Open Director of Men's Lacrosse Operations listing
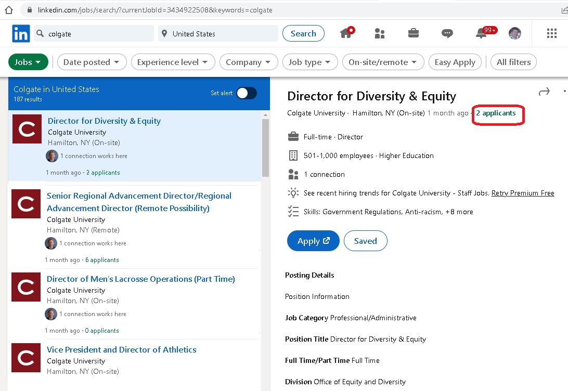The width and height of the screenshot is (568, 391). (x=141, y=279)
